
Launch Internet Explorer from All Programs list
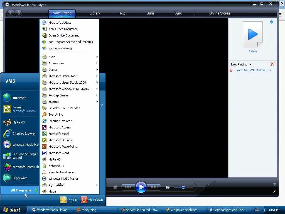pos(69,121)
